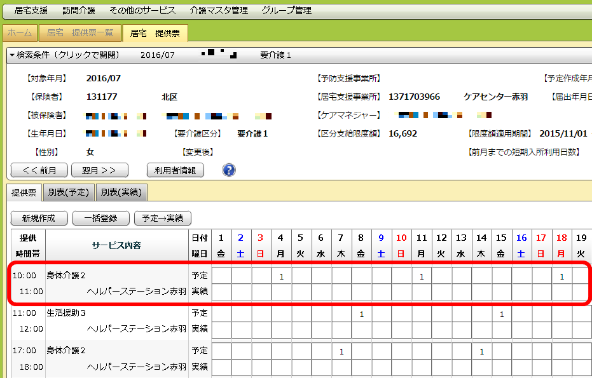
Task: Switch to the 居宅 提供票一覧 tab
Action: [x=80, y=33]
